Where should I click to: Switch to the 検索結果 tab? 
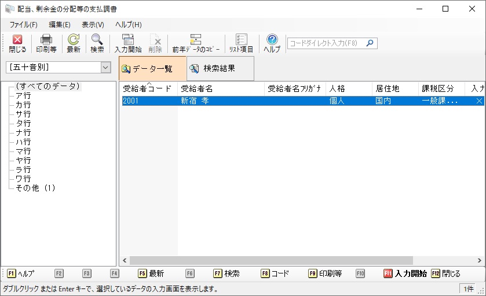tap(219, 68)
